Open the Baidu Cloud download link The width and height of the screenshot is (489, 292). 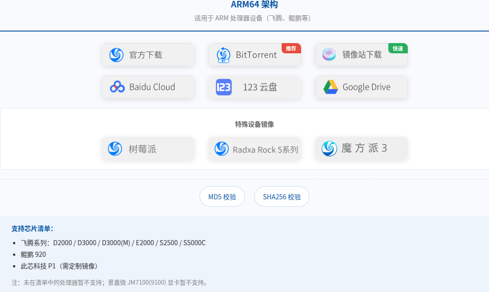(148, 87)
